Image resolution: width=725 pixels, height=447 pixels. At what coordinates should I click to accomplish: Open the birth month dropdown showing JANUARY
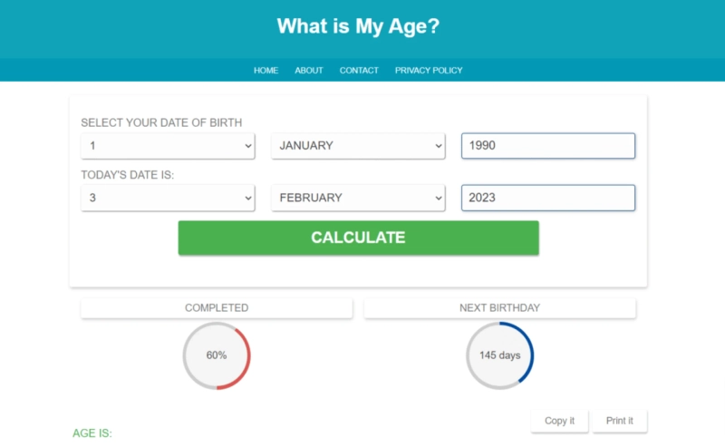(x=358, y=146)
